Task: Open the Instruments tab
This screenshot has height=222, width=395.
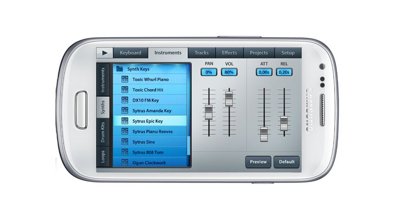Action: click(168, 53)
